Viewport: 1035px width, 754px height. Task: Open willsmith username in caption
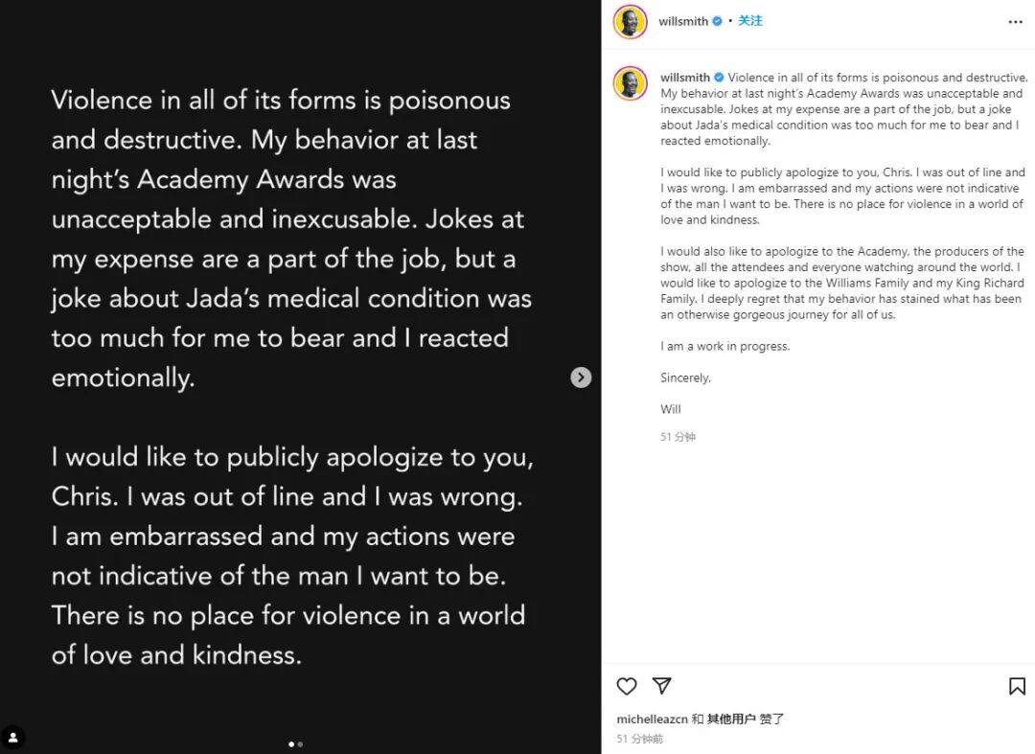click(x=685, y=78)
